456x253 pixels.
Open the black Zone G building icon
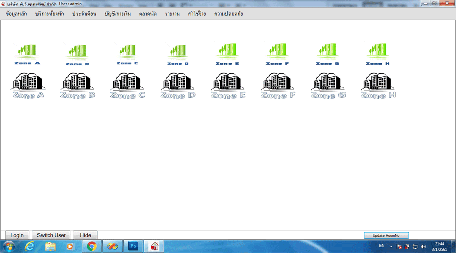[x=328, y=85]
